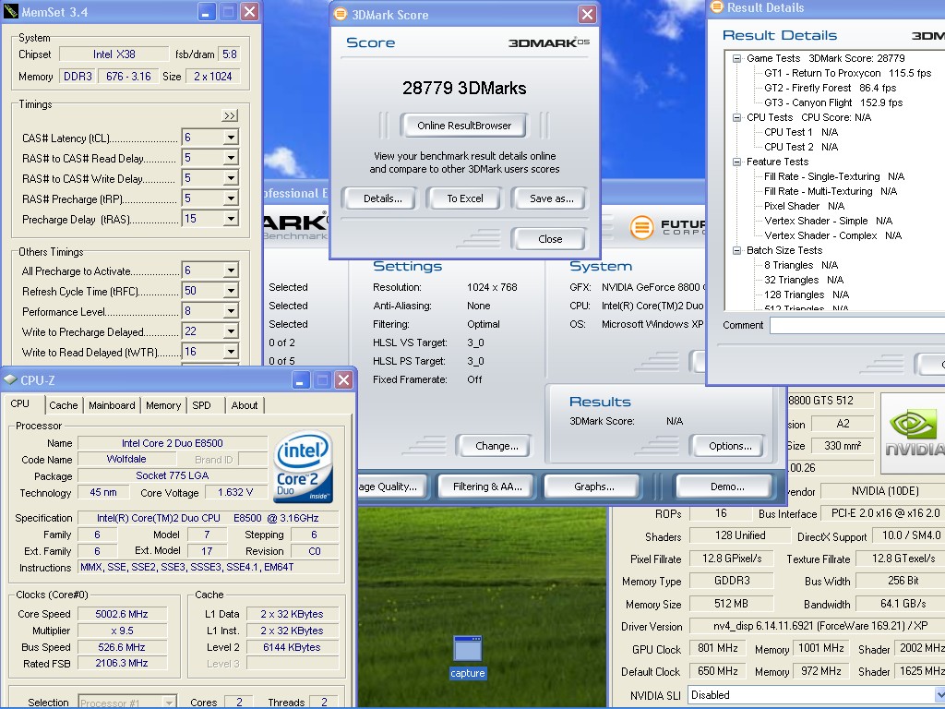Click the Futuremark orange logo
Screen dimensions: 945x709
pyautogui.click(x=641, y=227)
